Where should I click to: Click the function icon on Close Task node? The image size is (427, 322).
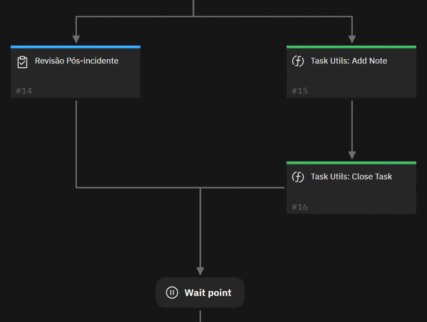(x=298, y=176)
